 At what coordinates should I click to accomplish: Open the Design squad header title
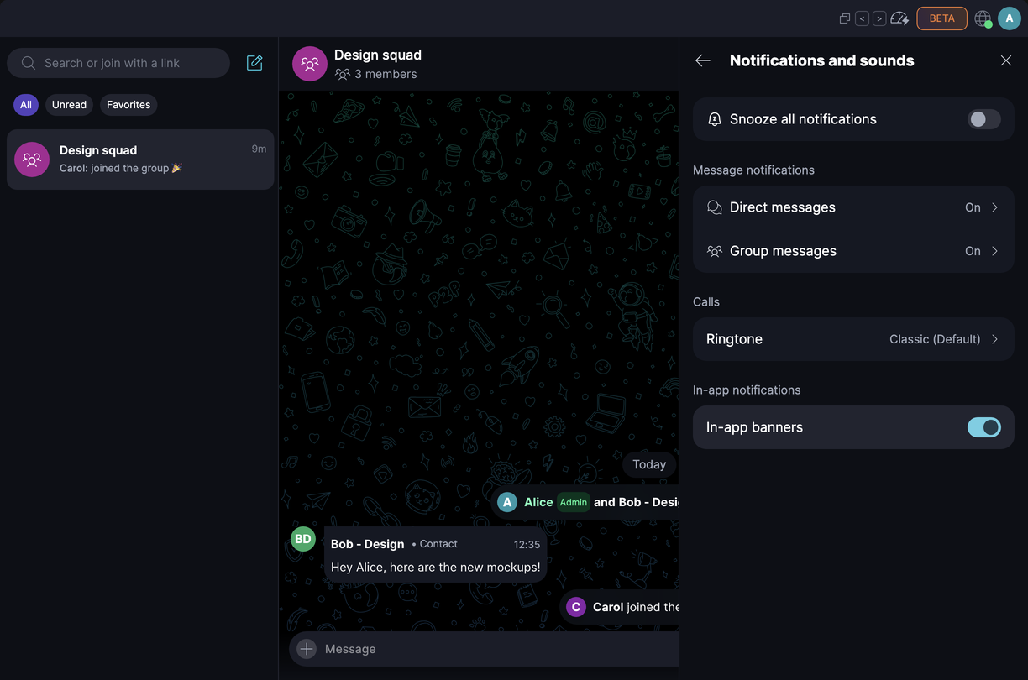[x=378, y=55]
